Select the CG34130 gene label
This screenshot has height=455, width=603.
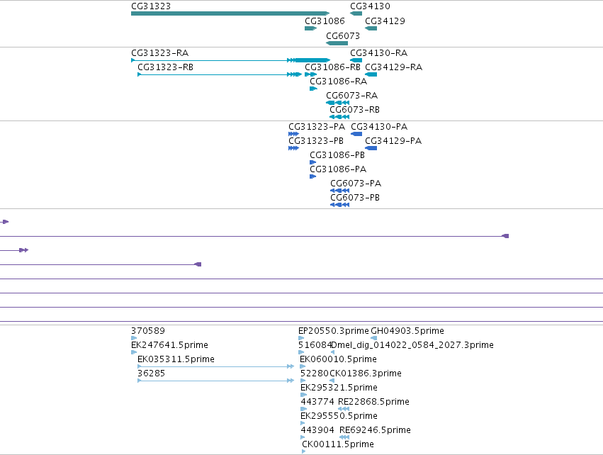[370, 6]
